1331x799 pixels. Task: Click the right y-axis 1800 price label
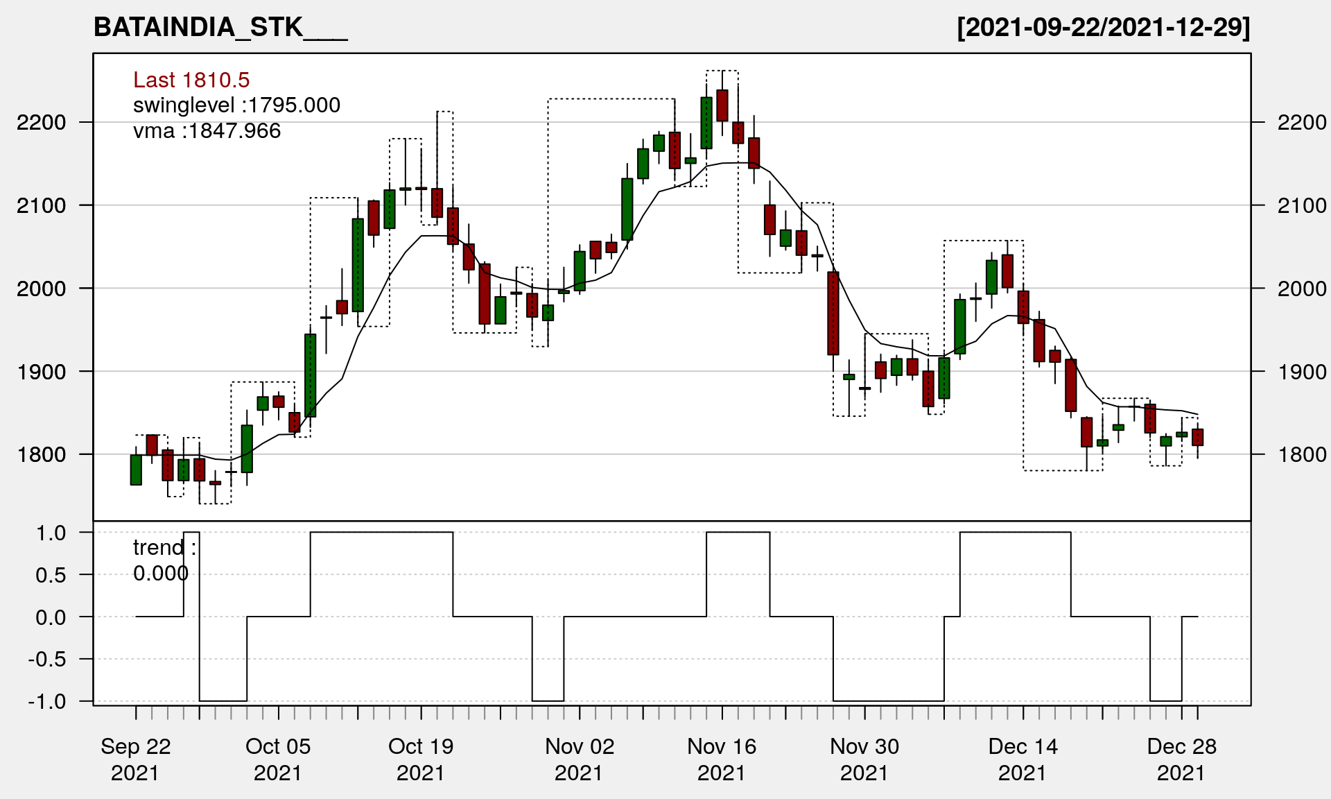1302,455
